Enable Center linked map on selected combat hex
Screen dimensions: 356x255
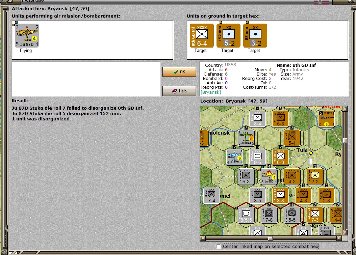[x=219, y=246]
